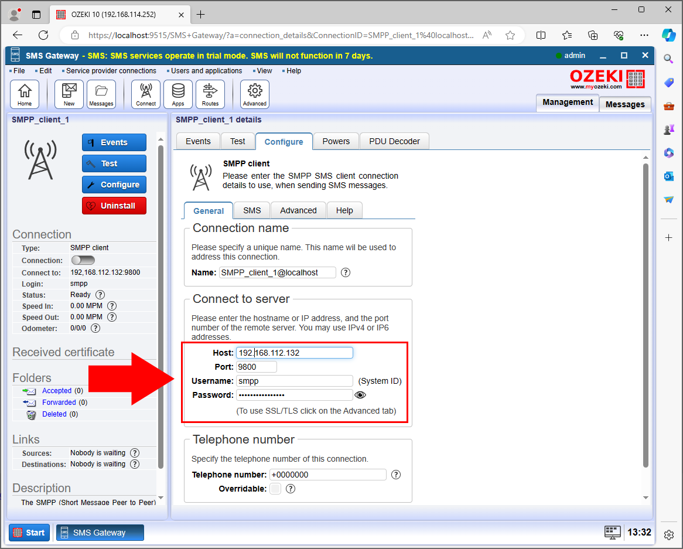This screenshot has width=683, height=549.
Task: Click into the Password input field
Action: tap(295, 395)
